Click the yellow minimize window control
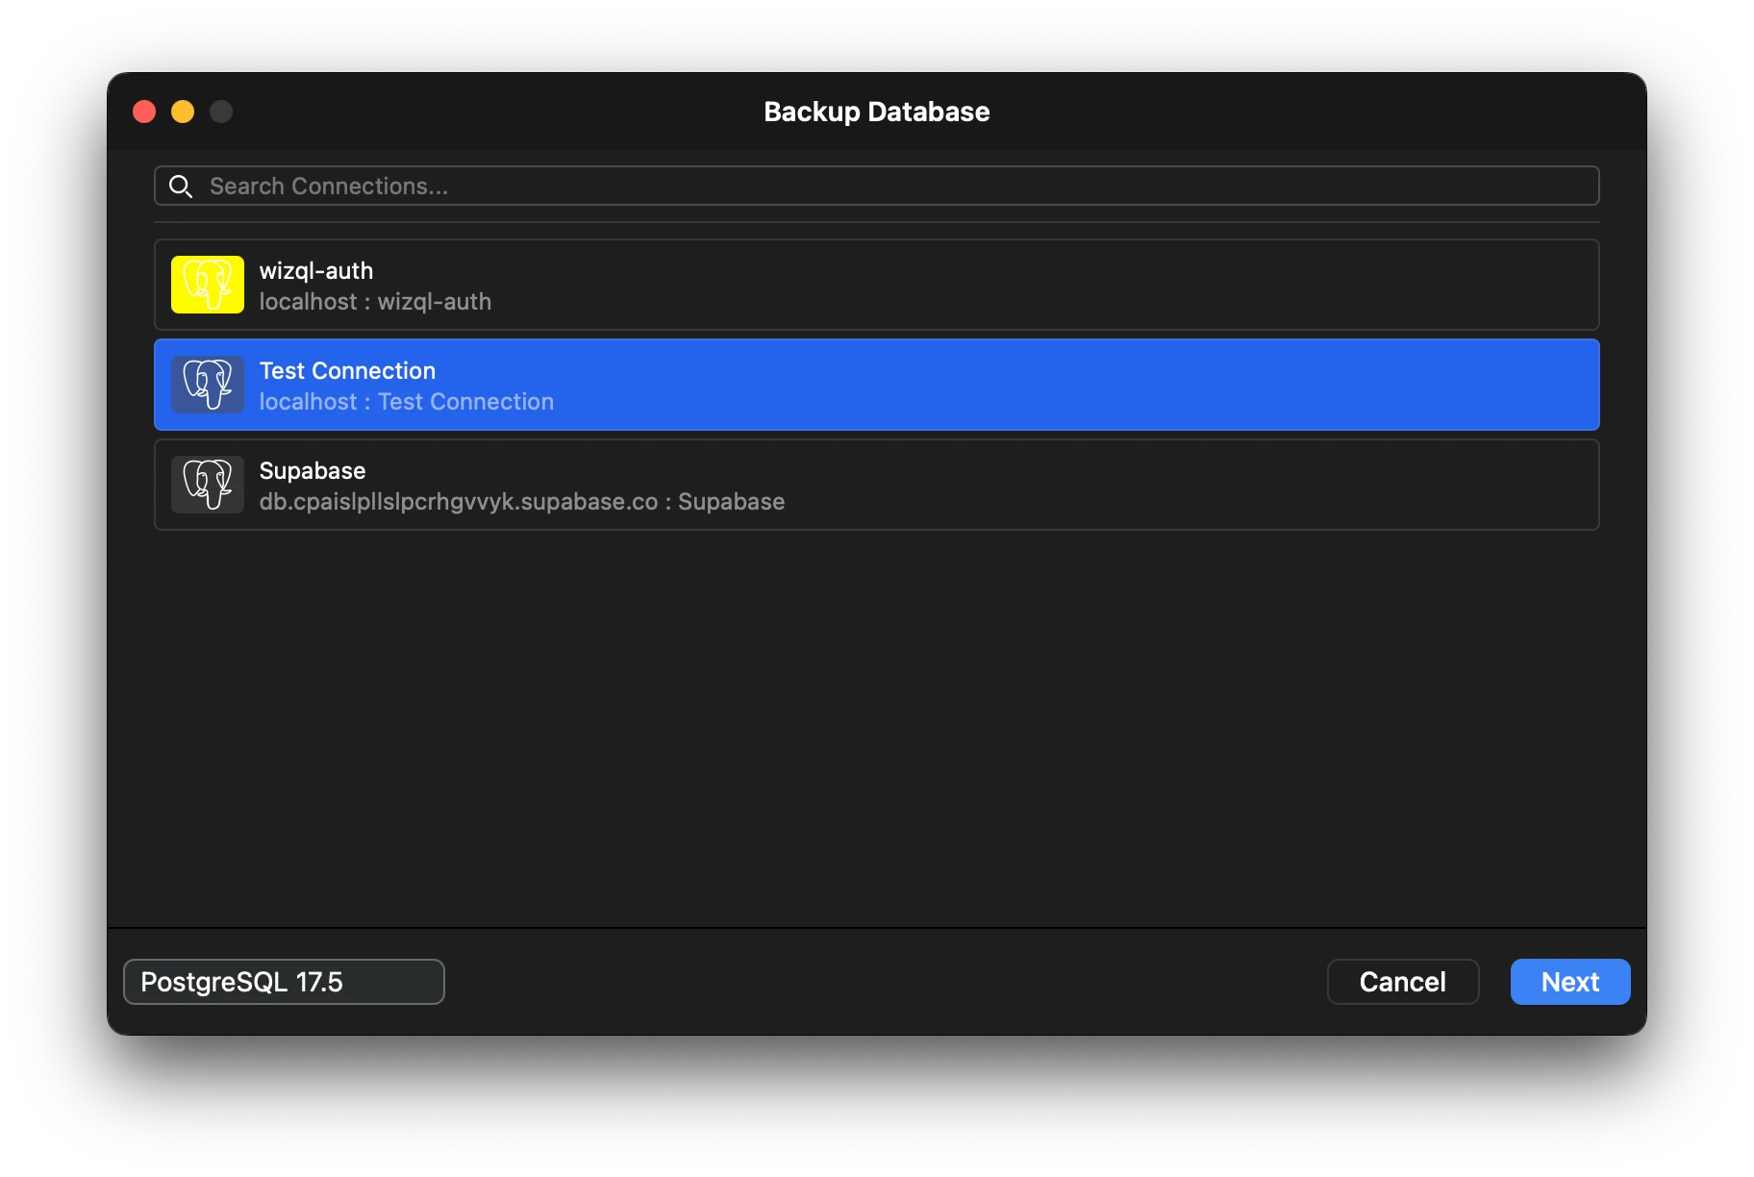1754x1177 pixels. pos(182,111)
